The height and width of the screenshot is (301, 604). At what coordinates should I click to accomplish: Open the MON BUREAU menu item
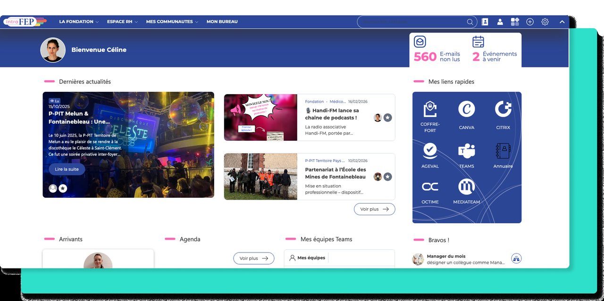tap(222, 22)
